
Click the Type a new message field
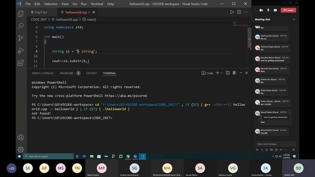[275, 144]
